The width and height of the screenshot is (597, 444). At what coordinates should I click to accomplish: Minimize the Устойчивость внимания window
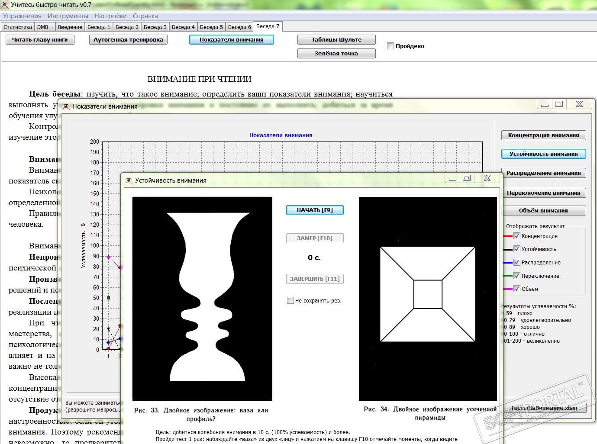(x=452, y=178)
